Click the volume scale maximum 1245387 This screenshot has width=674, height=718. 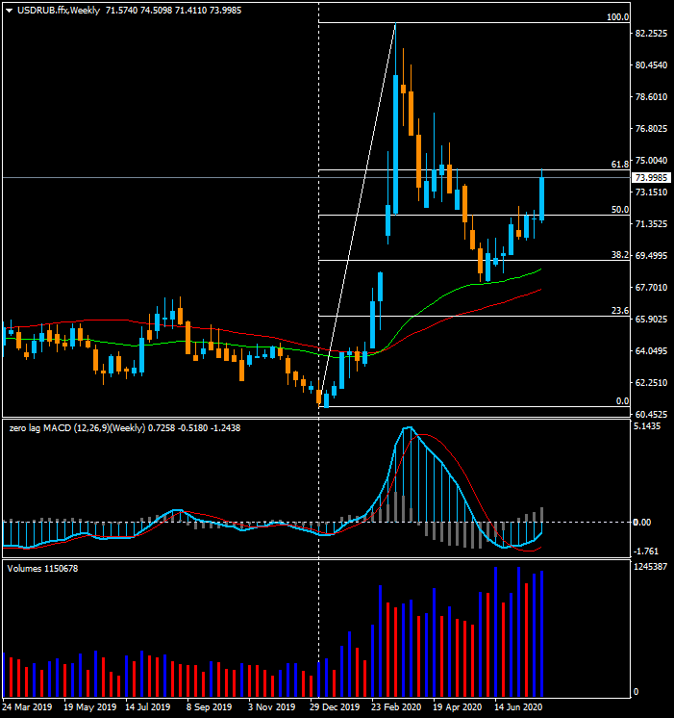pyautogui.click(x=650, y=567)
